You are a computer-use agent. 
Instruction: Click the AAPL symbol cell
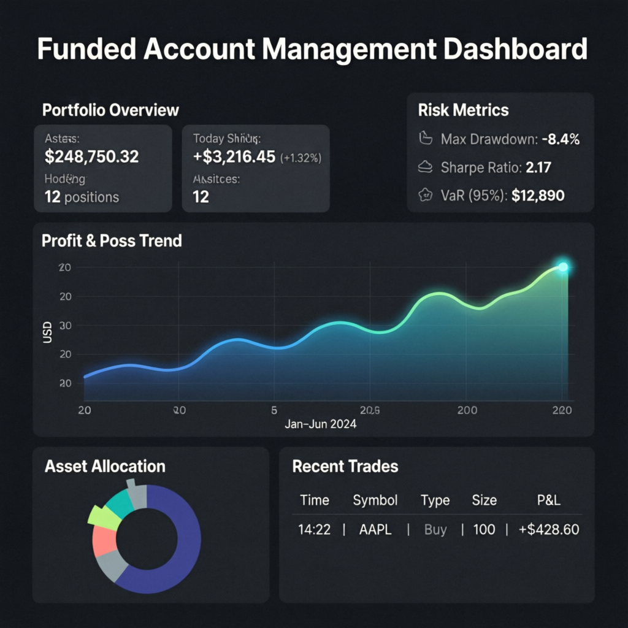(x=375, y=529)
